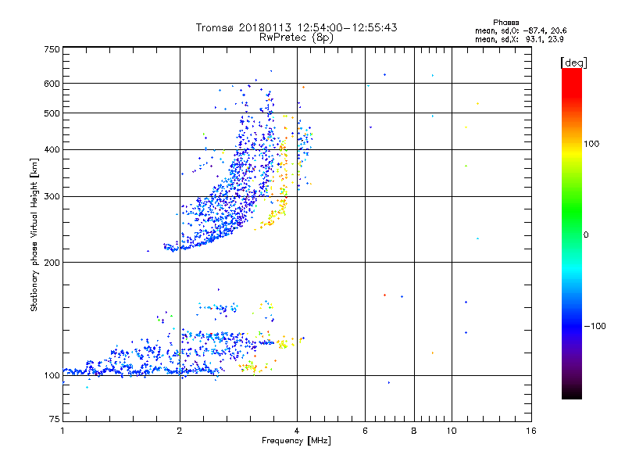This screenshot has height=469, width=625.
Task: Click the '[deg]' colorbar unit label
Action: [x=573, y=63]
